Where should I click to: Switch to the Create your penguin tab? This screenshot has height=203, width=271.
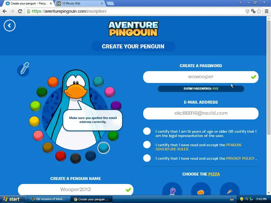(28, 3)
